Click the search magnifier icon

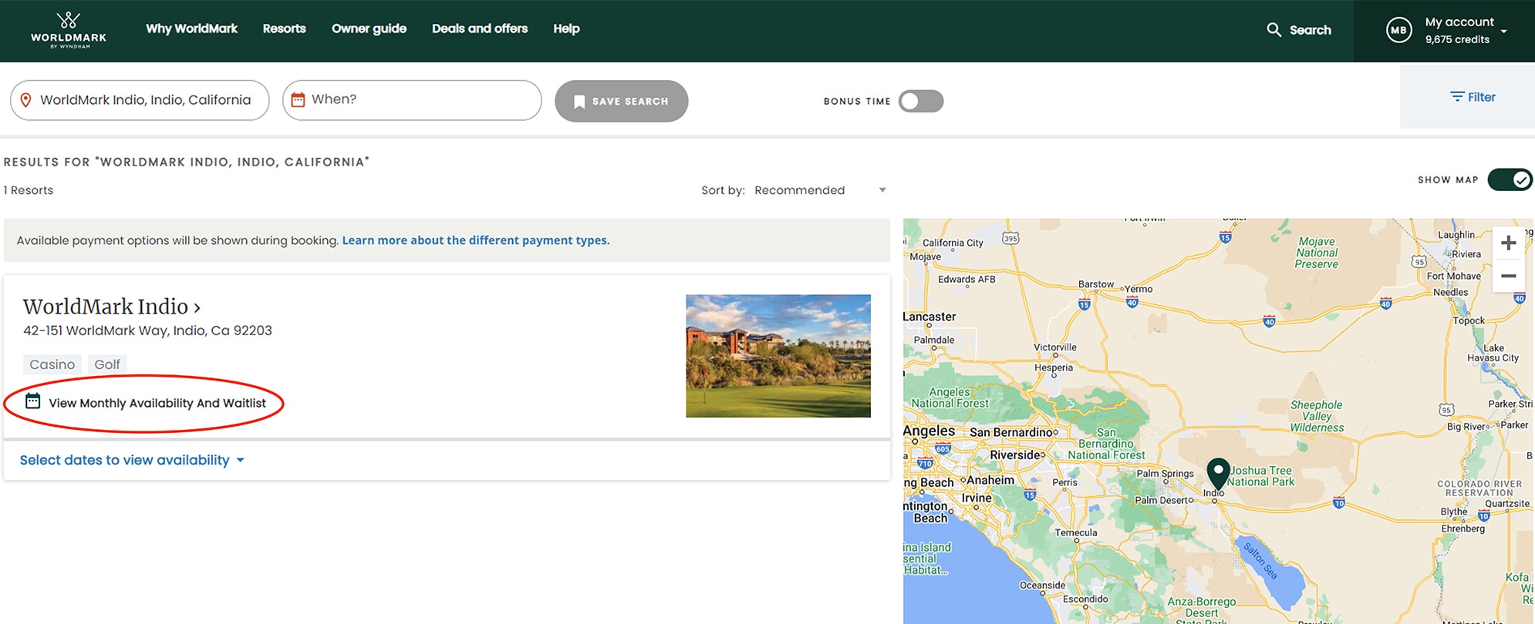pos(1274,30)
